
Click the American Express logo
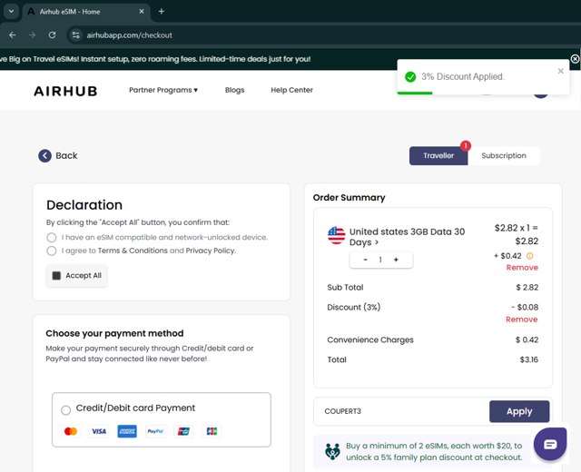pyautogui.click(x=127, y=431)
